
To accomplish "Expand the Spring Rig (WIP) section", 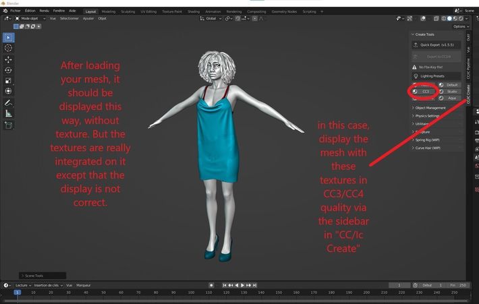I will (428, 140).
